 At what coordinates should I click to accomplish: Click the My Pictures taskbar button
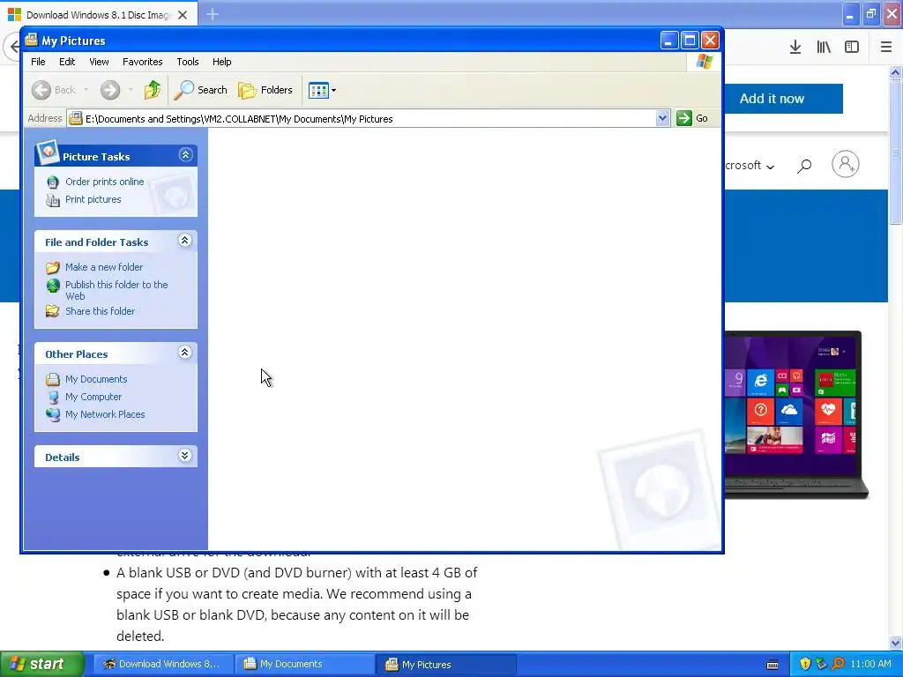click(x=447, y=665)
